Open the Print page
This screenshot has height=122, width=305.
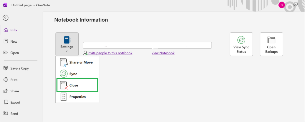[11, 79]
